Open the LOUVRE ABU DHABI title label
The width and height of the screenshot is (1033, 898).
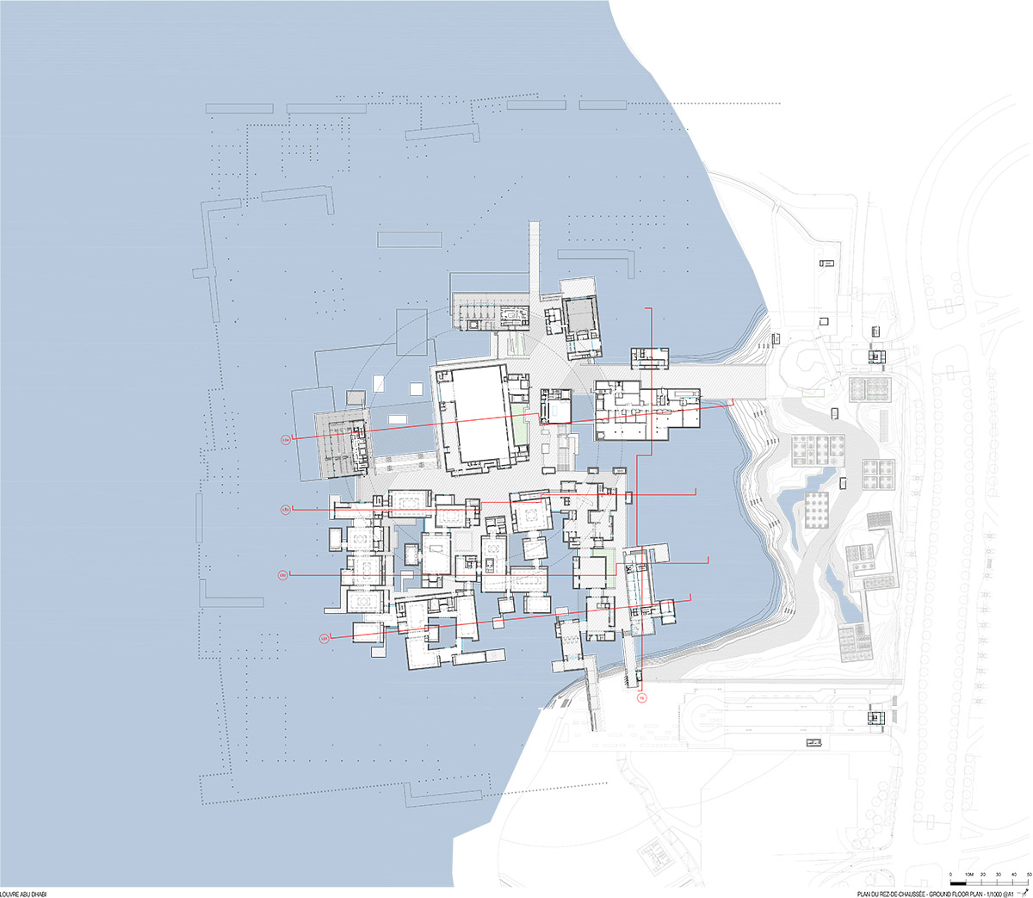pyautogui.click(x=22, y=893)
